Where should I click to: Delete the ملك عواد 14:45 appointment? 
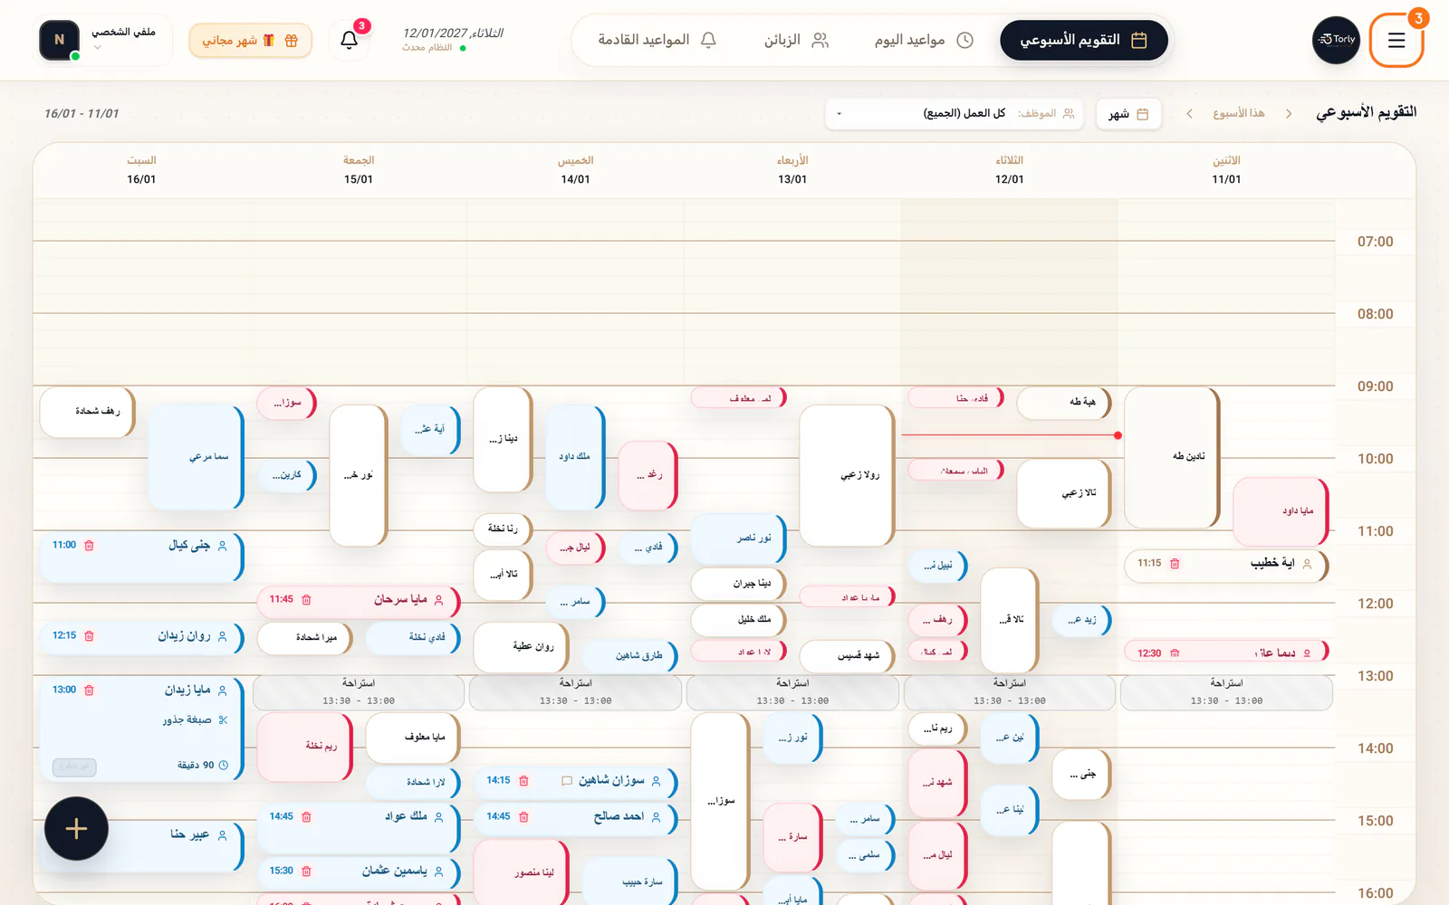(x=306, y=817)
